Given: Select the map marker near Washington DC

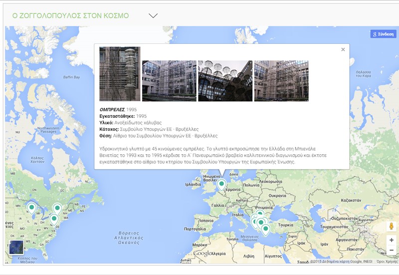Looking at the screenshot, I should 54,218.
